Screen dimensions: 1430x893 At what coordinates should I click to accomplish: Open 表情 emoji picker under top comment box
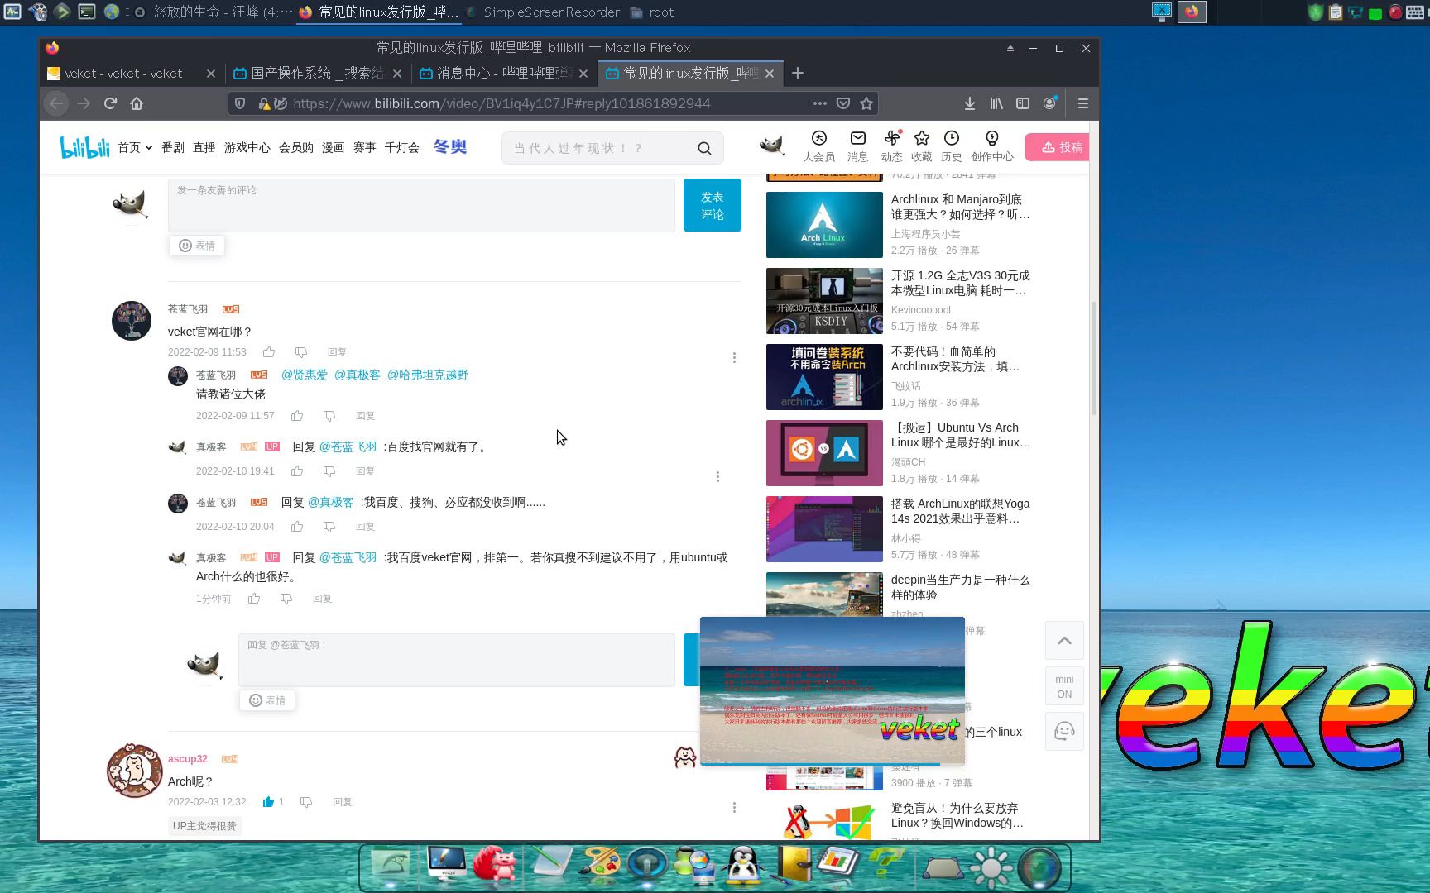pos(197,246)
